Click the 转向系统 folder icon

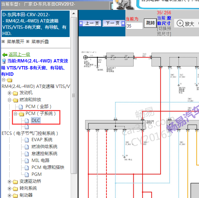point(15,189)
